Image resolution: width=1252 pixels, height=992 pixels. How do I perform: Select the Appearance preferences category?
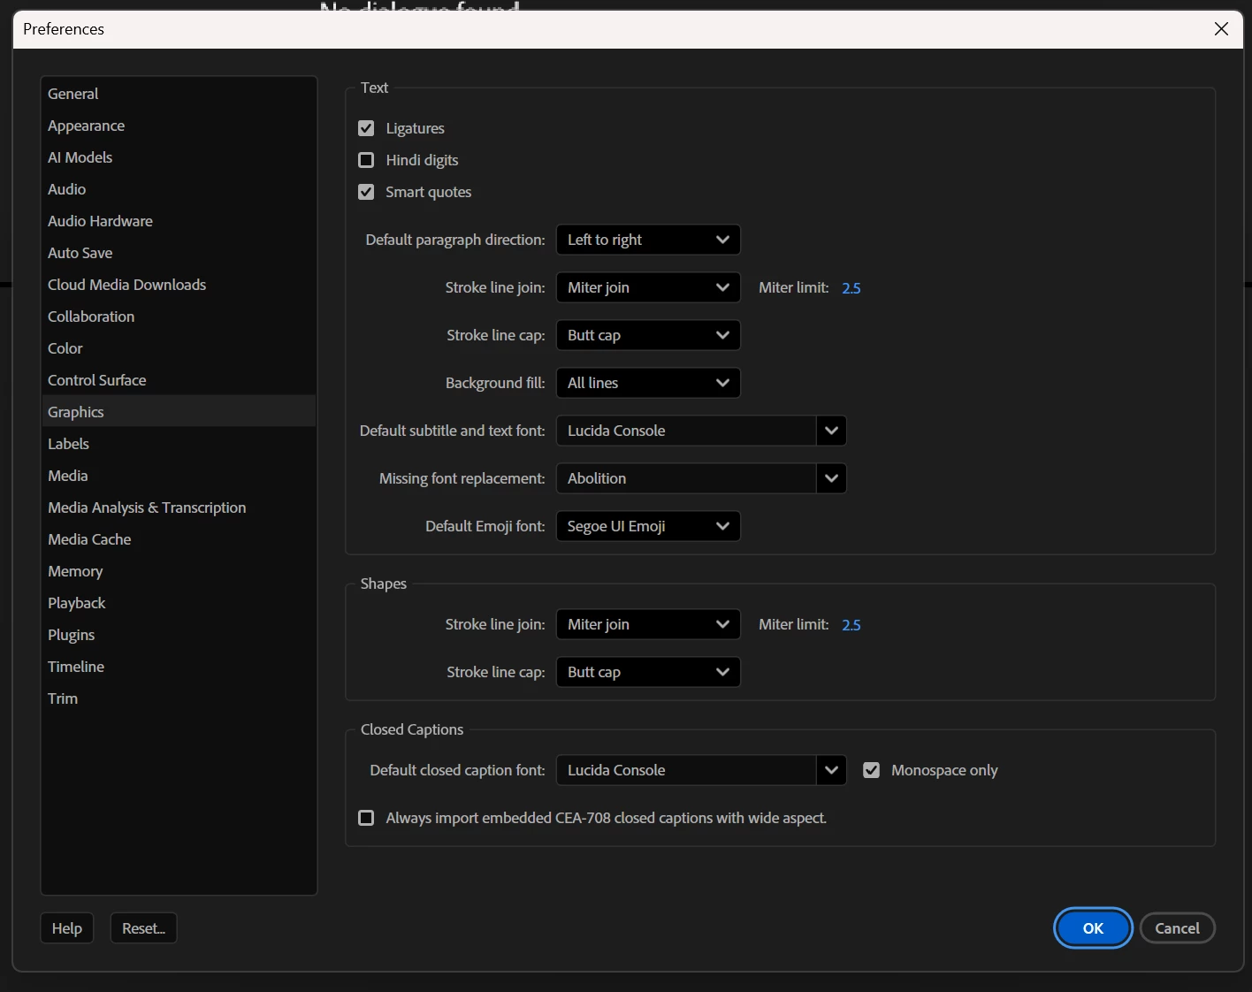click(179, 126)
